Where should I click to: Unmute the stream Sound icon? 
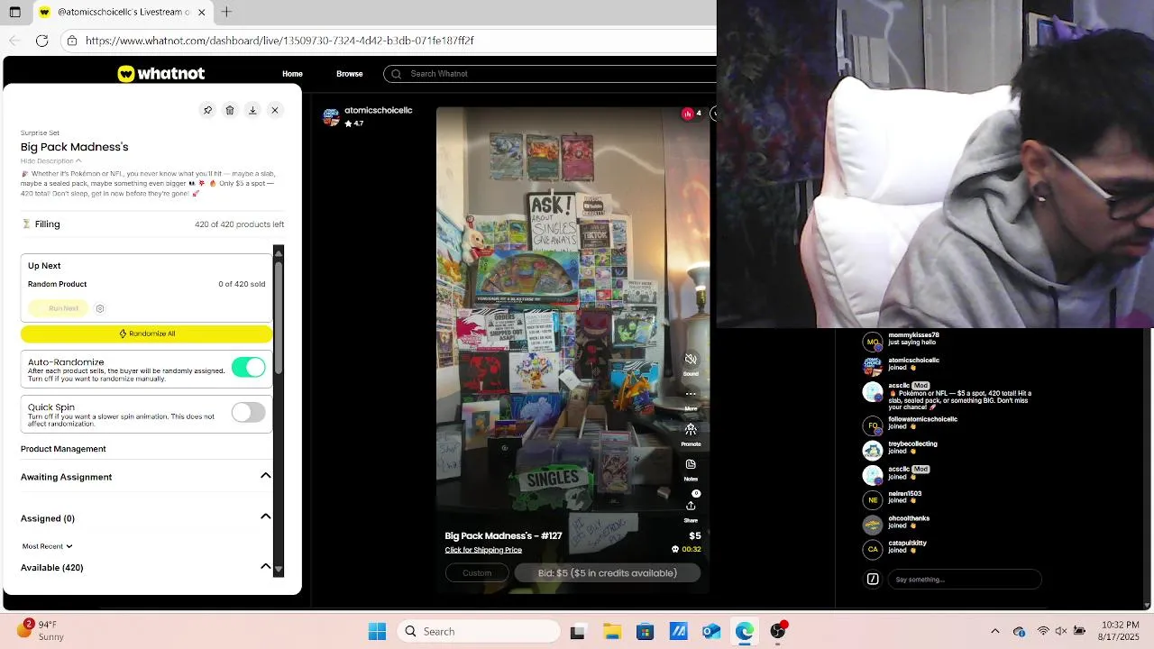[691, 360]
